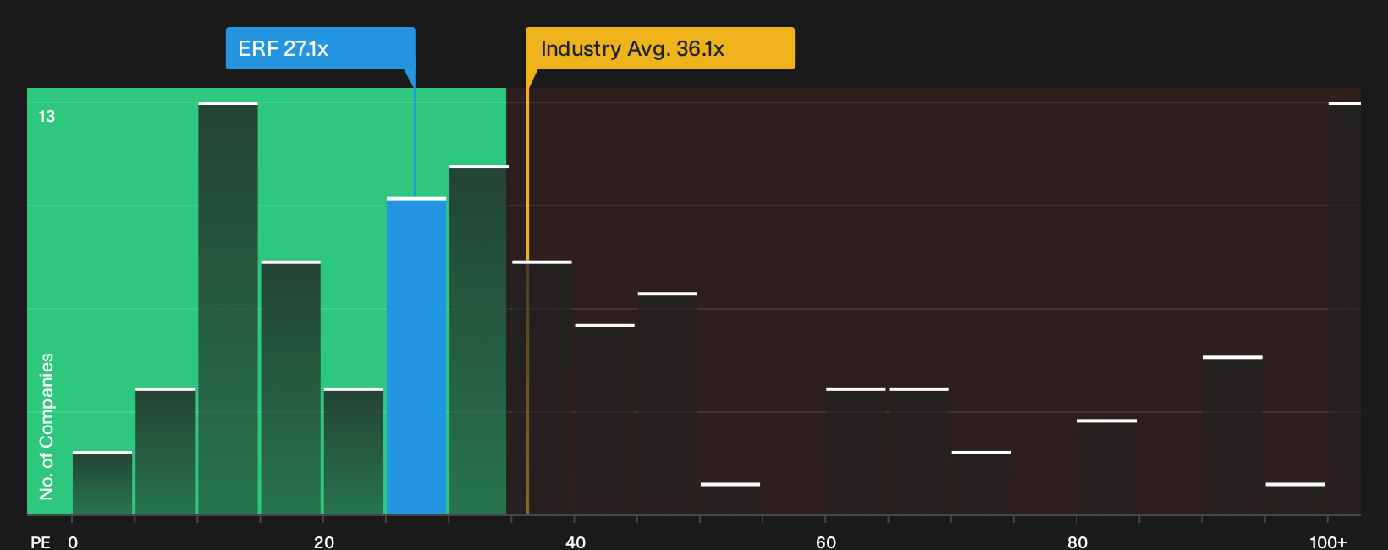The image size is (1388, 550).
Task: Select the dark bar for PE 65-70
Action: point(919,451)
